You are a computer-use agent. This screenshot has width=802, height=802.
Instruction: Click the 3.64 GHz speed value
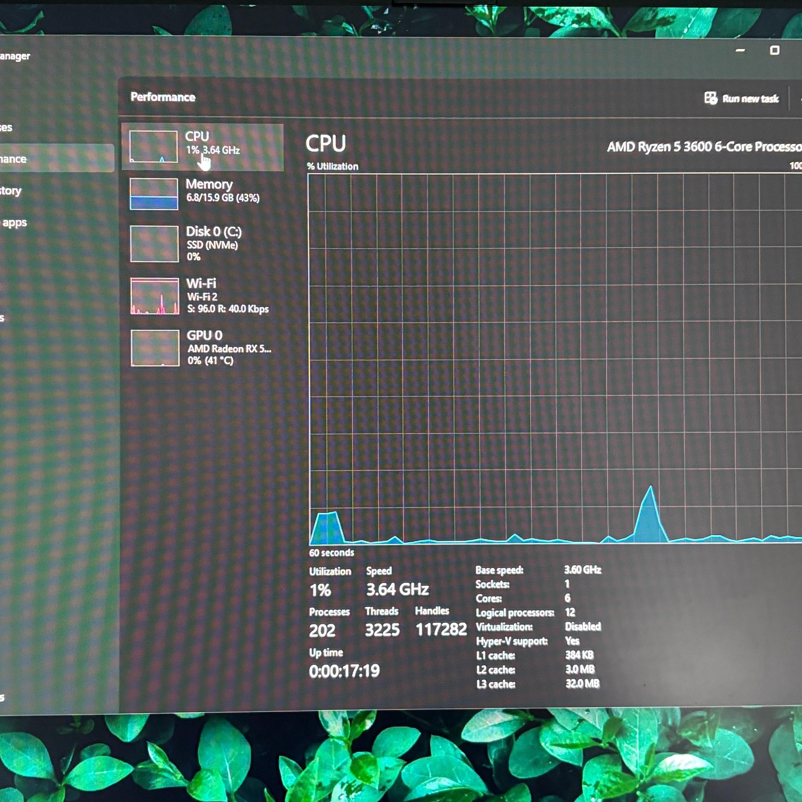[397, 589]
